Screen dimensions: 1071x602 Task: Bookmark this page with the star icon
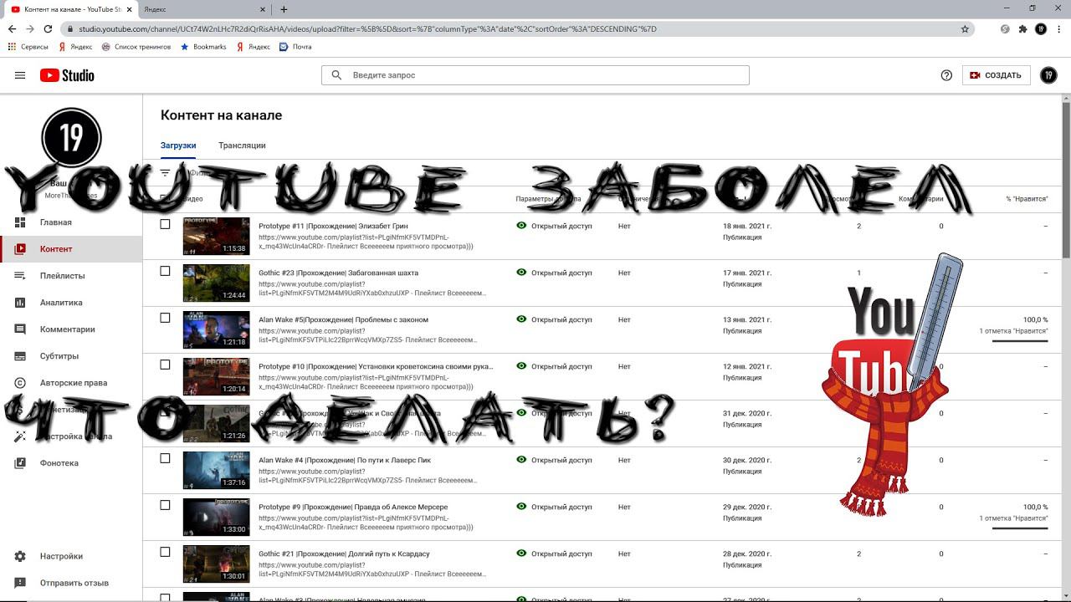(965, 28)
